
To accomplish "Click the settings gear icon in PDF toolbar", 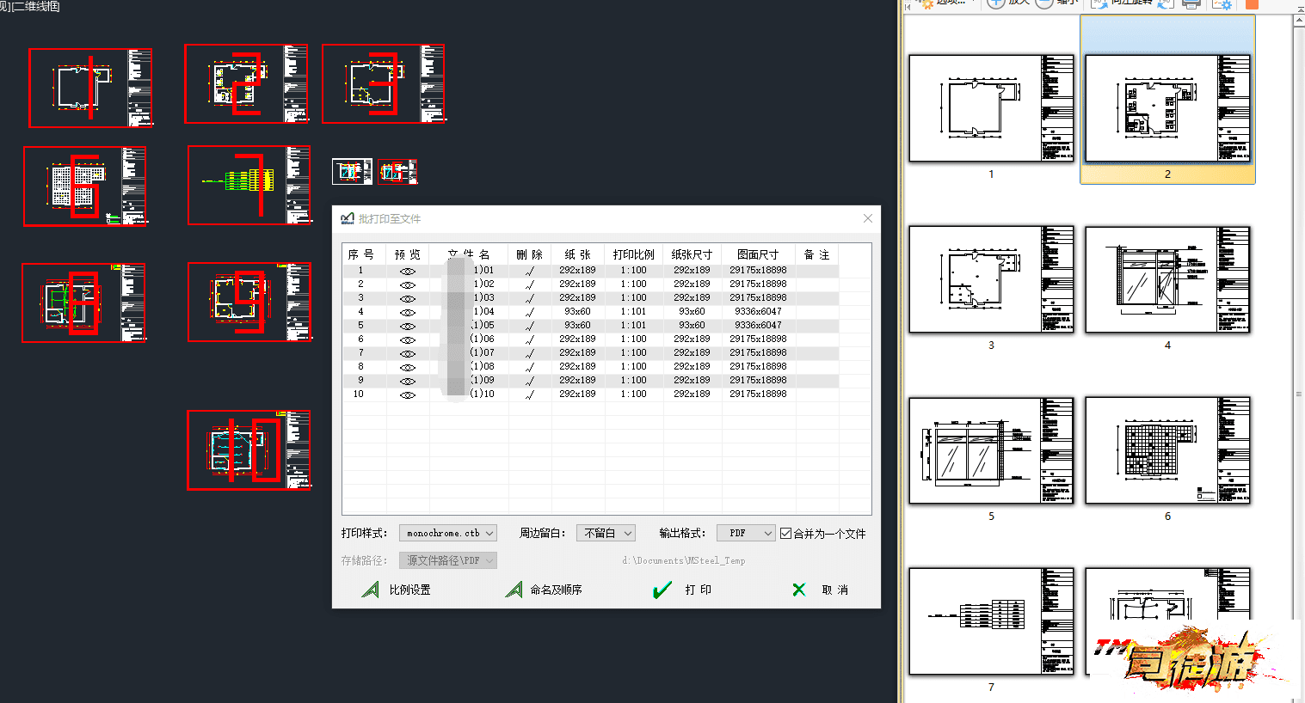I will tap(1222, 3).
